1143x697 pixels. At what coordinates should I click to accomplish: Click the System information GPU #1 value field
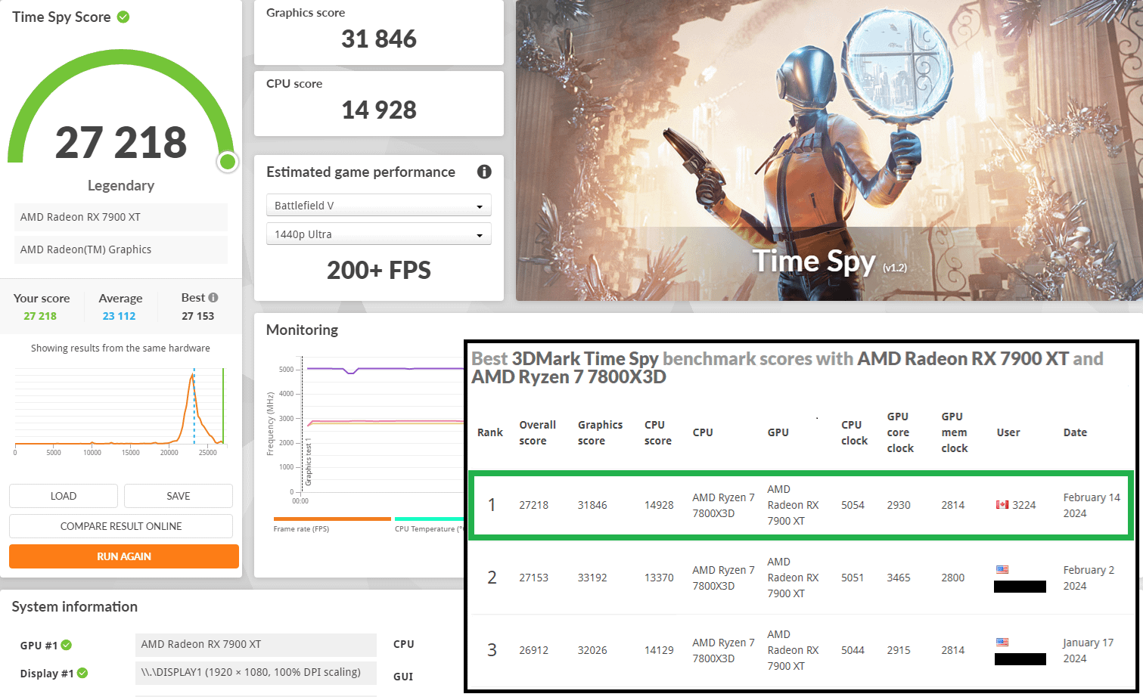[x=256, y=645]
